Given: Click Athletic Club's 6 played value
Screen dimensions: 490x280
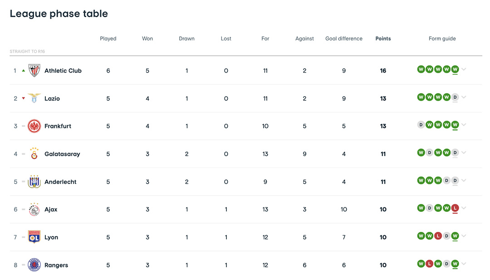Looking at the screenshot, I should (108, 71).
